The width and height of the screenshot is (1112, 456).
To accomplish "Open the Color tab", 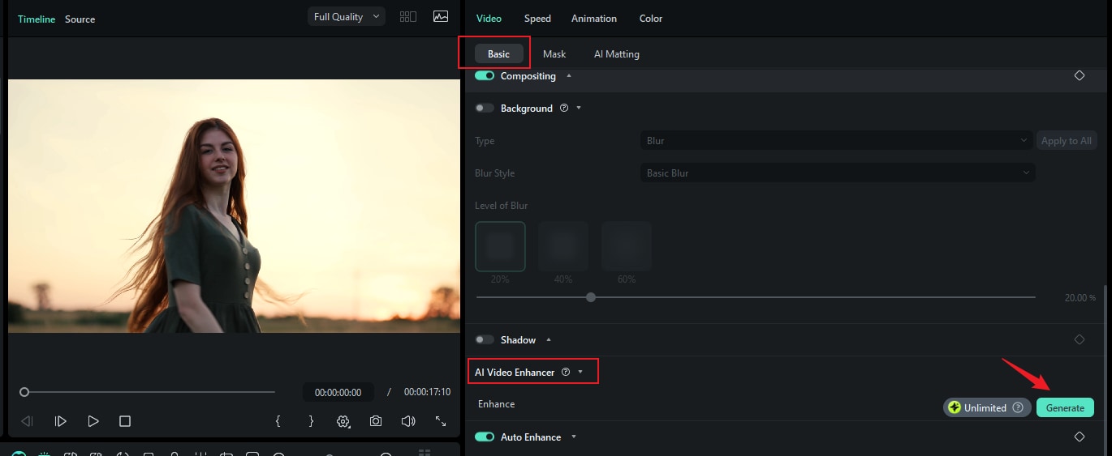I will (651, 19).
